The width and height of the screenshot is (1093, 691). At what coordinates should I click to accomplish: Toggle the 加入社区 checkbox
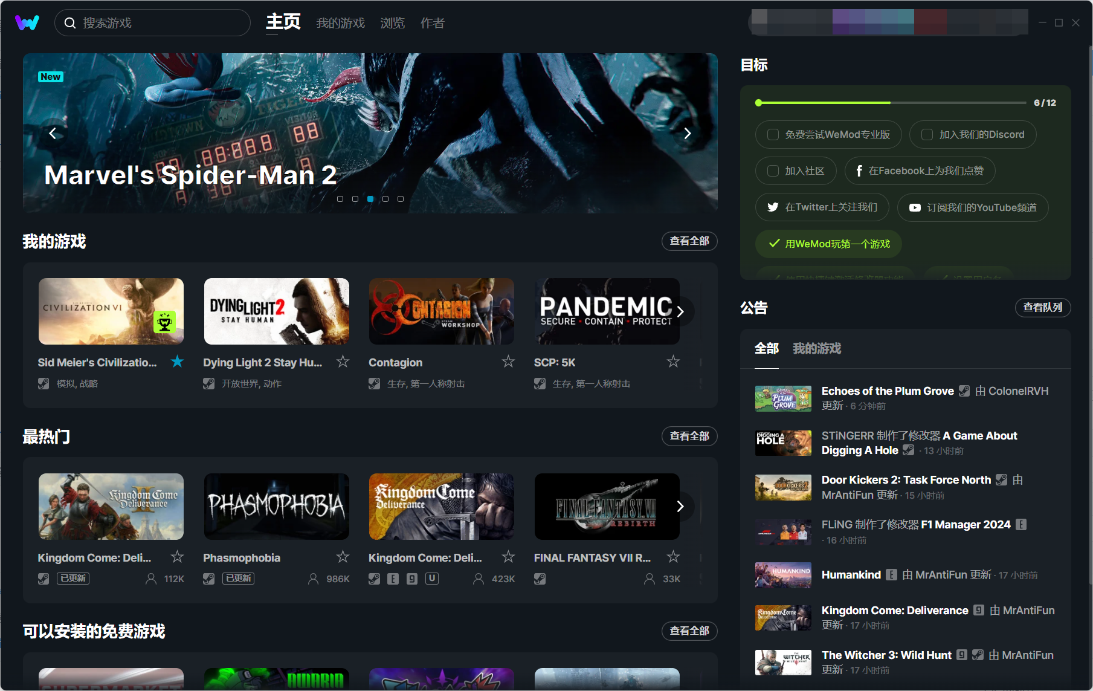773,171
